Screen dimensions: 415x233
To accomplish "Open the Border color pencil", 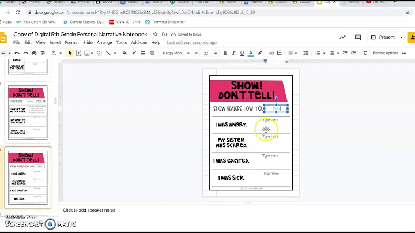I will coord(134,53).
